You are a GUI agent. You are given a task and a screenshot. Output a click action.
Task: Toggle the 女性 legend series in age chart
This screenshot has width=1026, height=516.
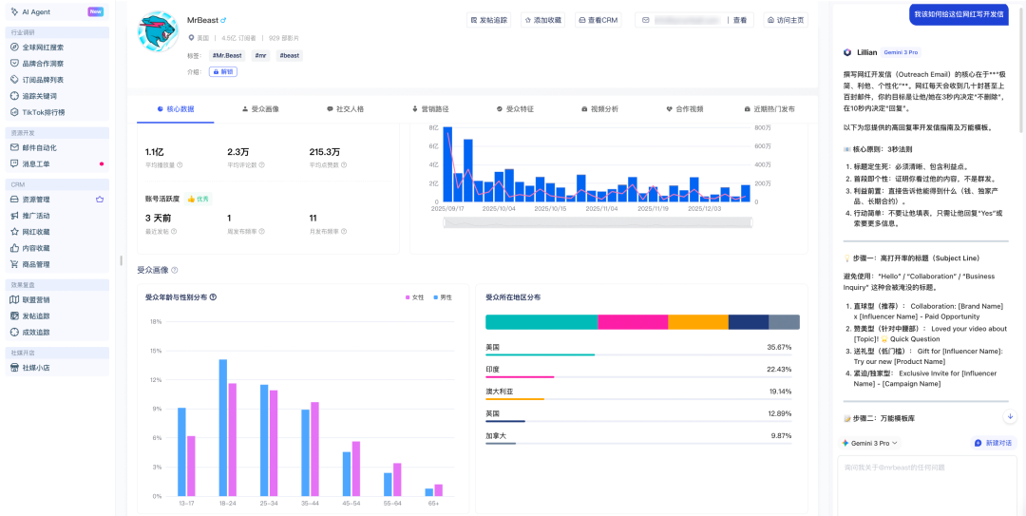click(x=413, y=297)
